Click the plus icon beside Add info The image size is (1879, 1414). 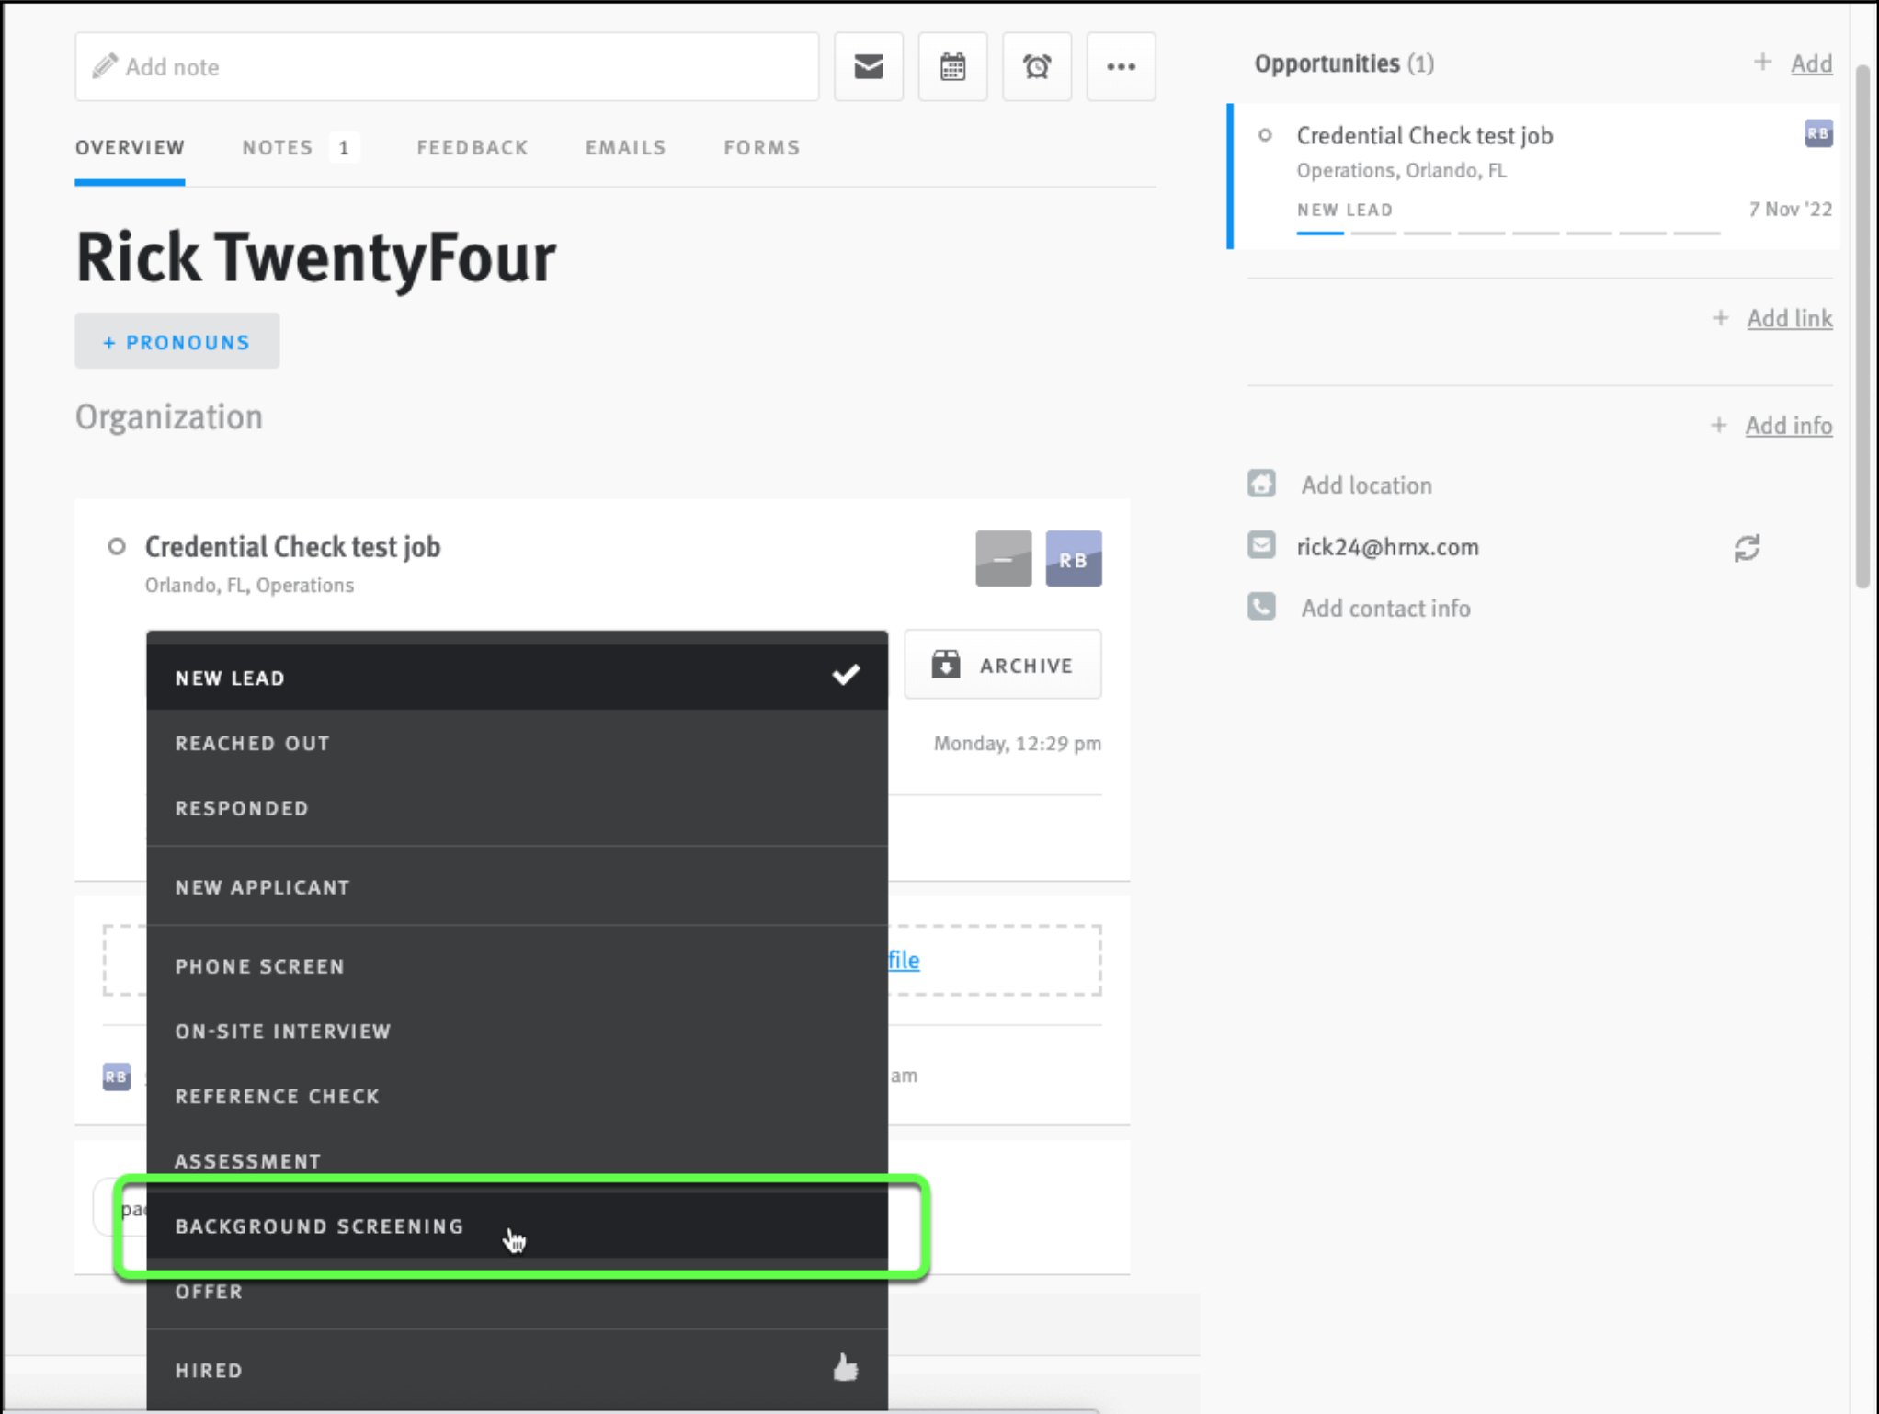click(1718, 426)
